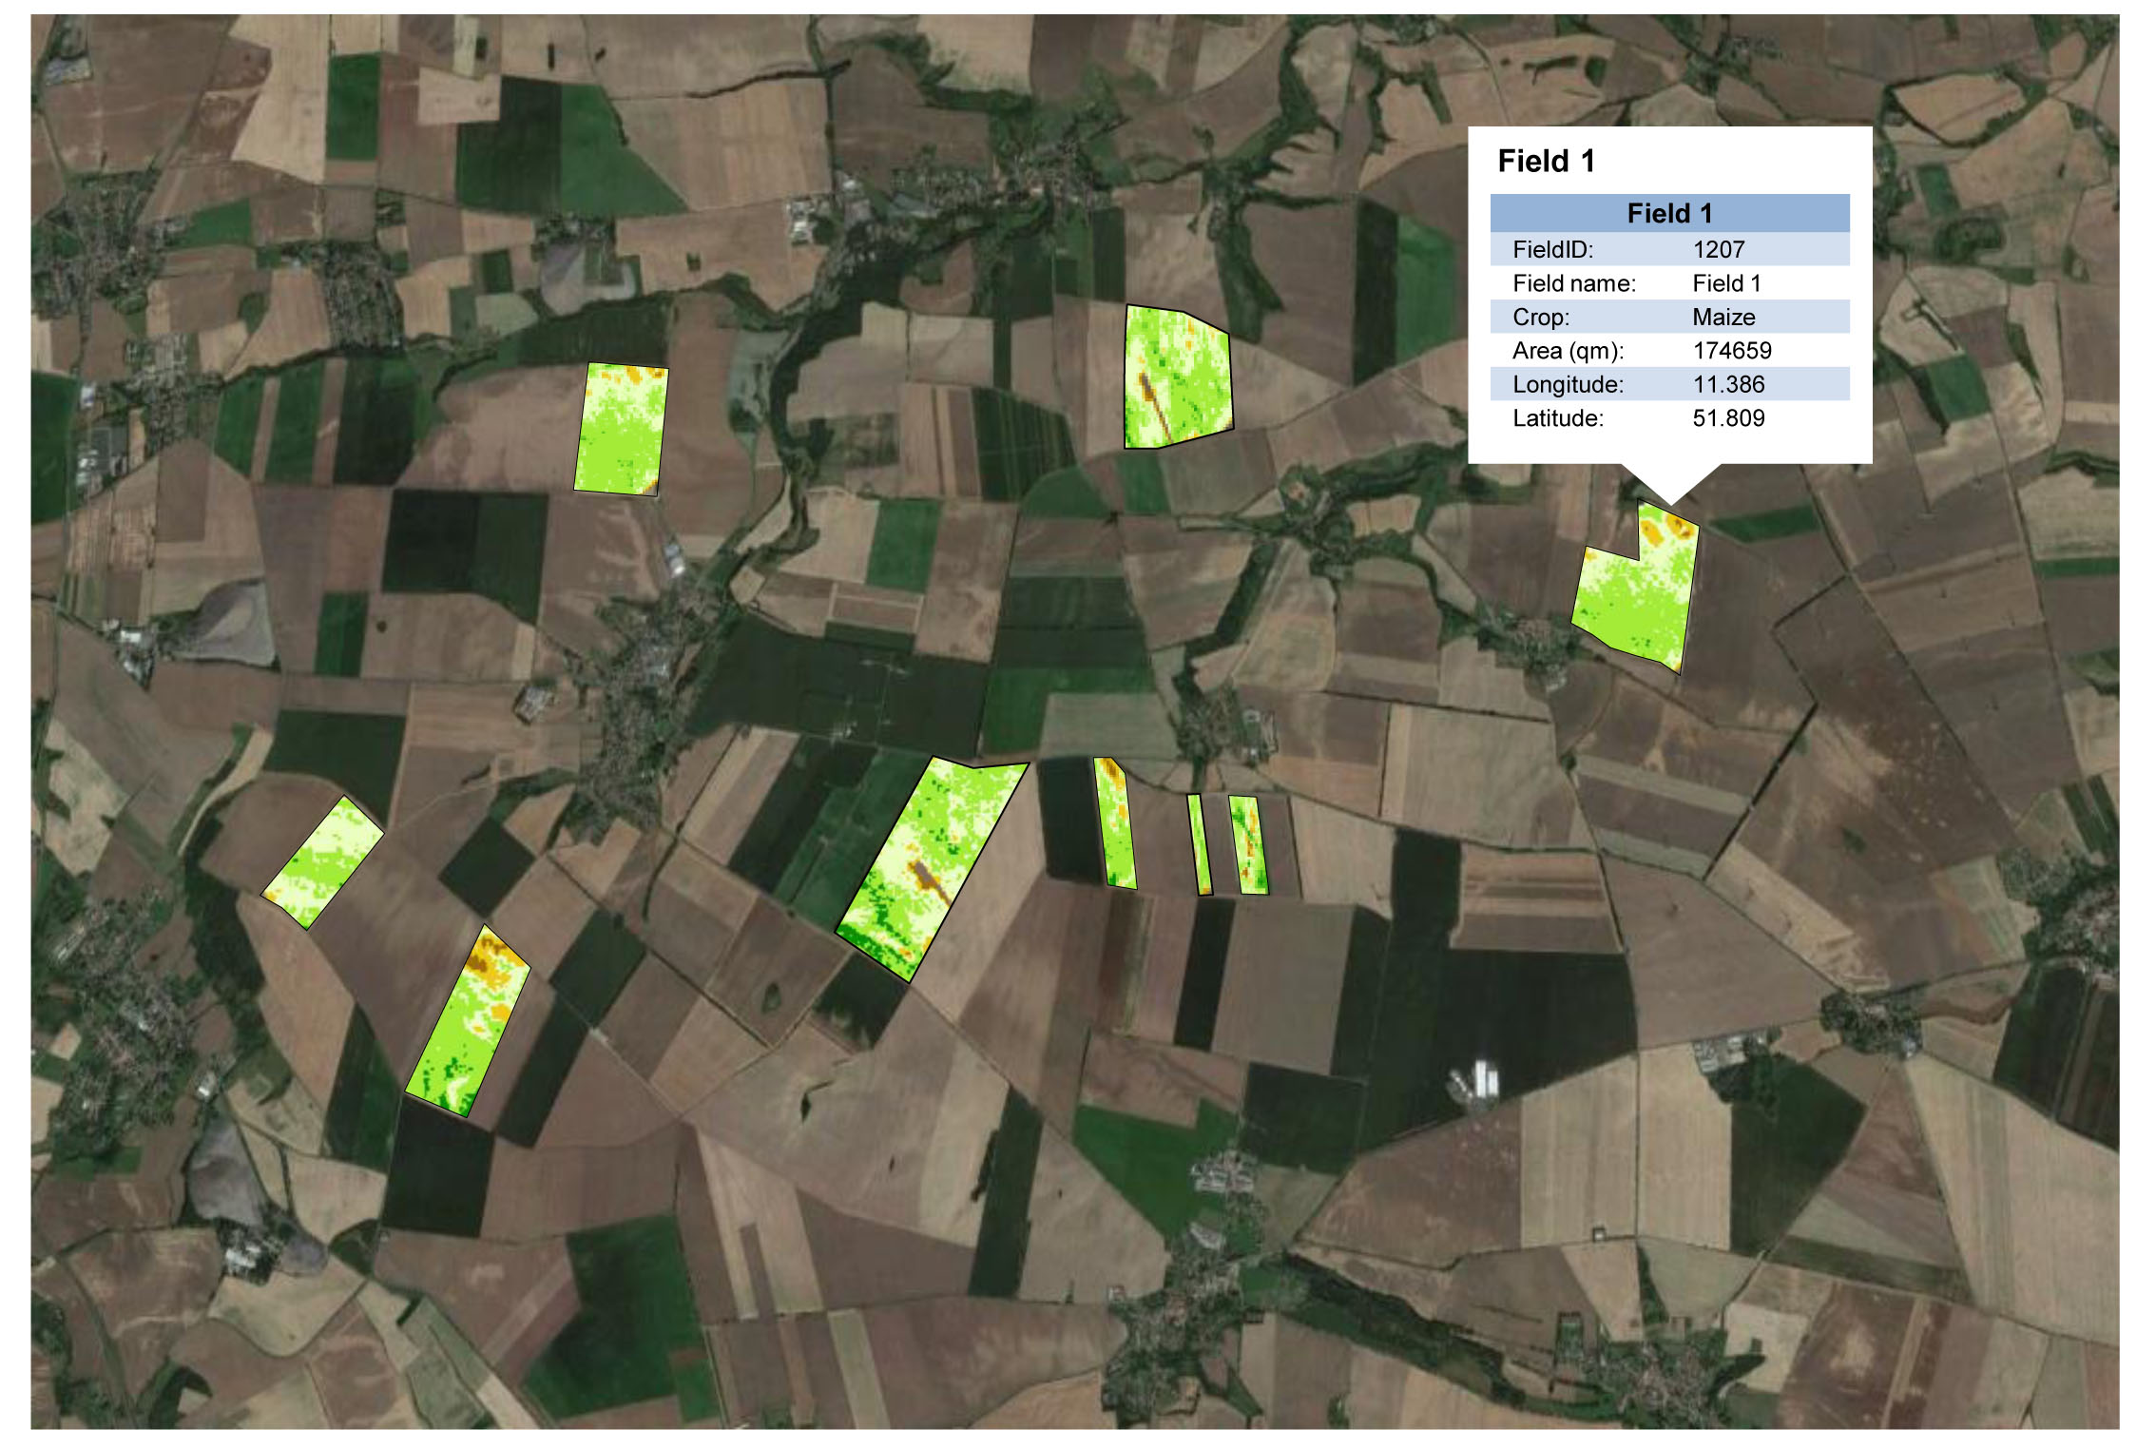Image resolution: width=2156 pixels, height=1449 pixels.
Task: Click the top-center field polygon with the brown stripe
Action: (1177, 378)
